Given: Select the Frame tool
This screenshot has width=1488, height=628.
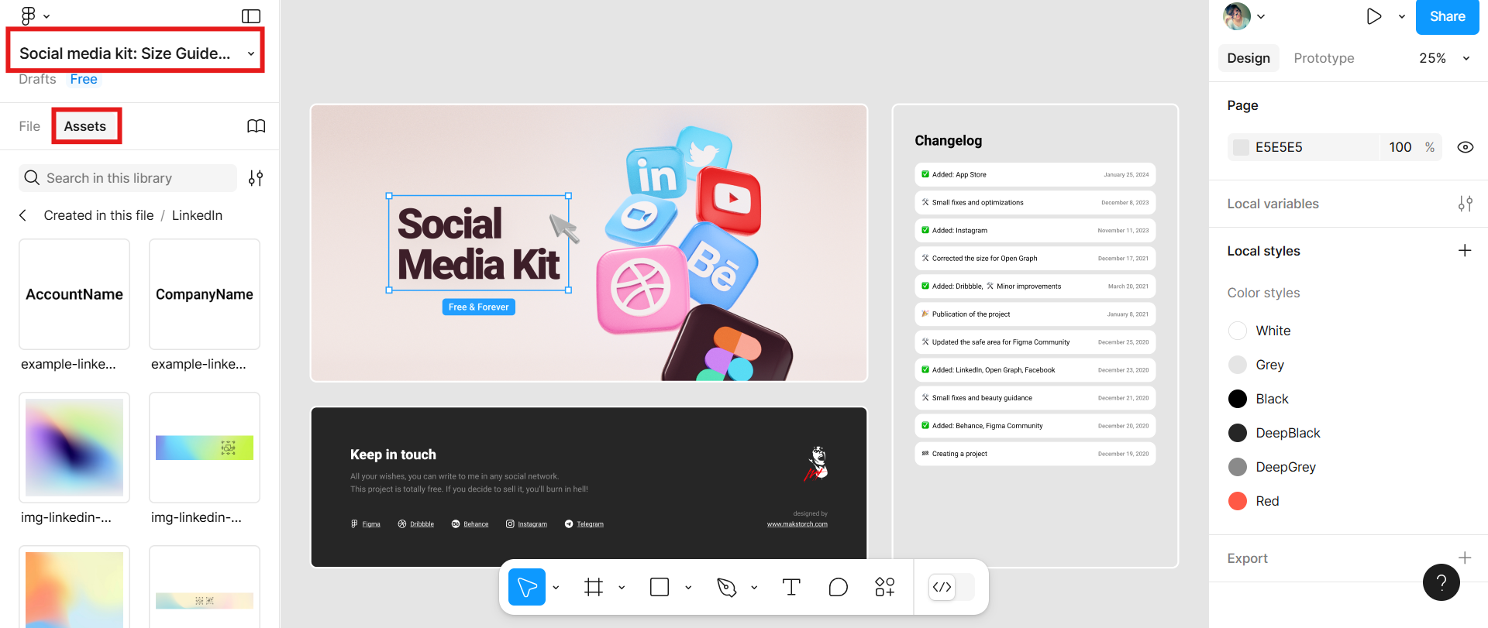Looking at the screenshot, I should (594, 587).
